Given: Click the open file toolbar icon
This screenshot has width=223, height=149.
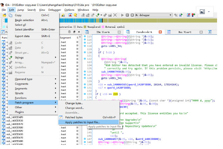Looking at the screenshot, I should pos(5,15).
